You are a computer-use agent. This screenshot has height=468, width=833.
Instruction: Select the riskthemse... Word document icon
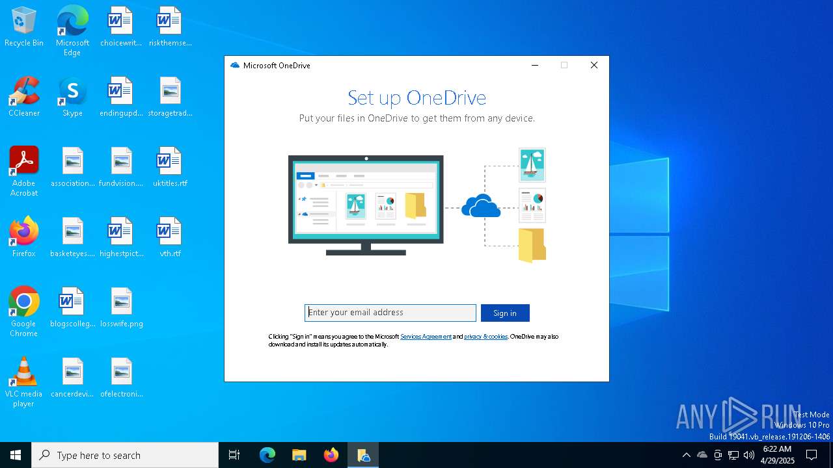(x=170, y=27)
